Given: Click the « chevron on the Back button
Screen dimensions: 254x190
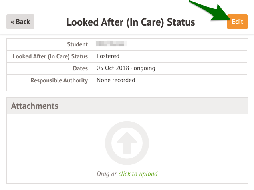Looking at the screenshot, I should coord(13,22).
